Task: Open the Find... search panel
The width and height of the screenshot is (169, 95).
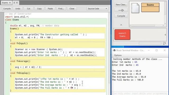Action: [x=61, y=9]
